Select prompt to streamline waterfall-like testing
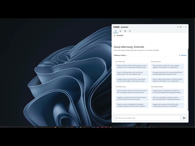Screen dimensions: 195x146 coord(167,92)
